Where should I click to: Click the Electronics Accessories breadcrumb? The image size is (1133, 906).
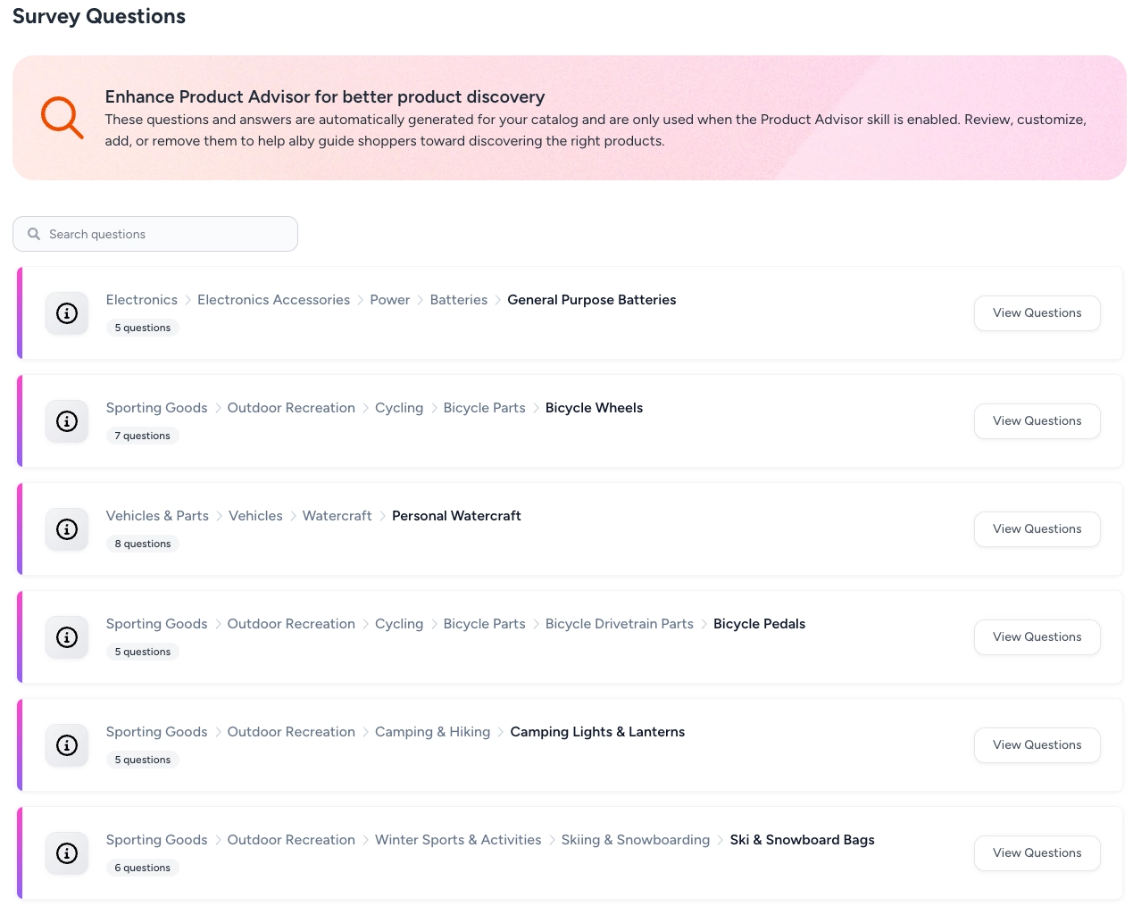[x=273, y=300]
